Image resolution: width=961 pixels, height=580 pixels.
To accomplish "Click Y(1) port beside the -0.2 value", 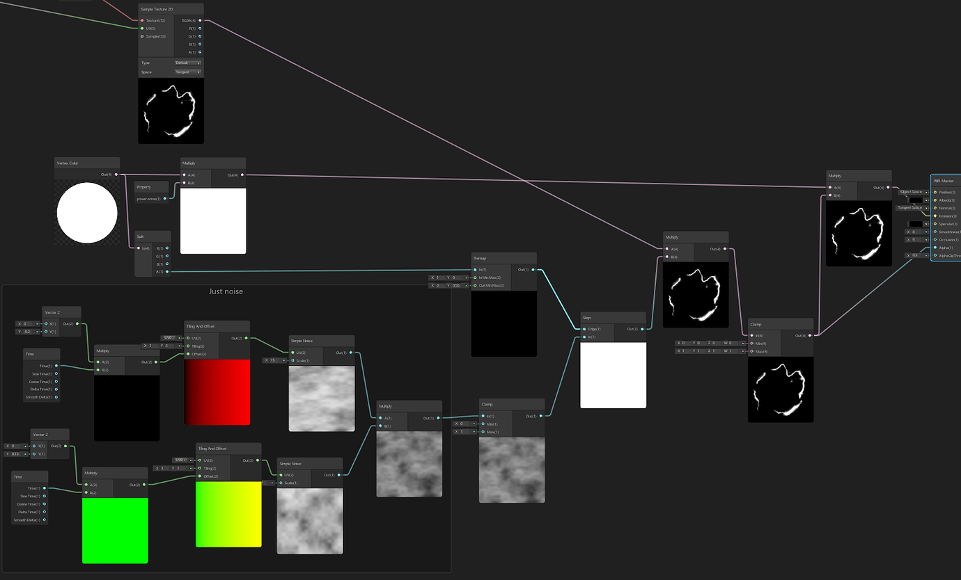I will click(46, 332).
